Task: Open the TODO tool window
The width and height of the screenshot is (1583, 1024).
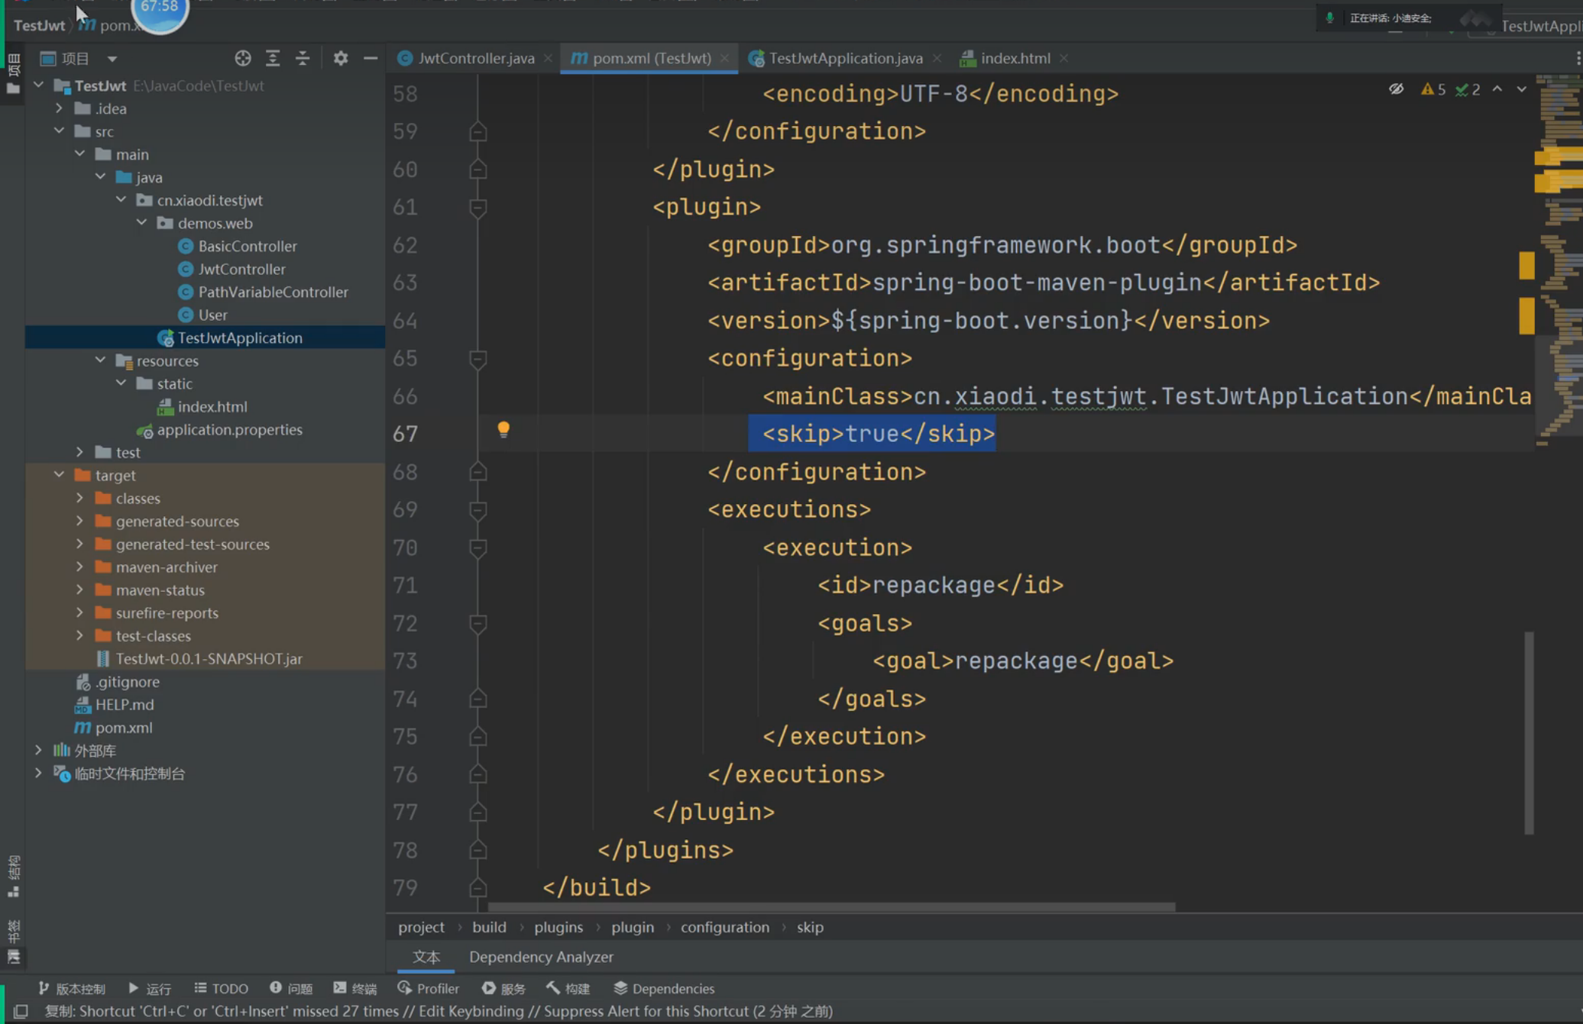Action: [x=222, y=988]
